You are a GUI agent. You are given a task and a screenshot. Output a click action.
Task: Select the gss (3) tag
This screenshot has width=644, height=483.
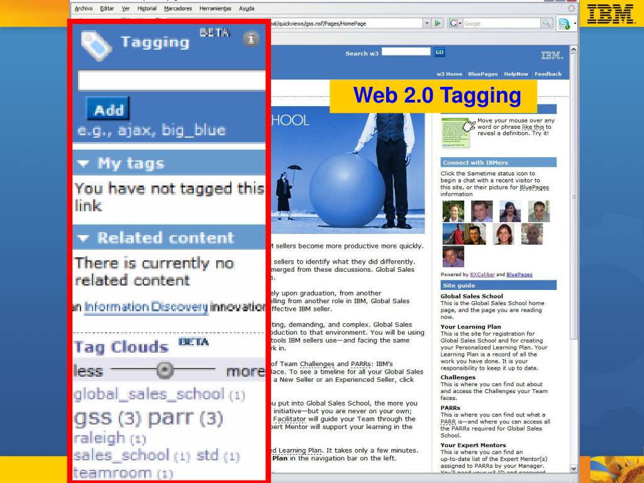(x=108, y=418)
